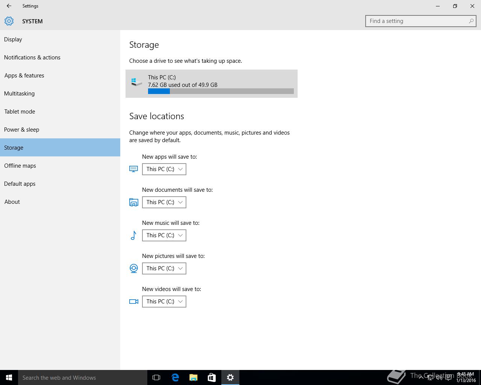Screen dimensions: 481x385
Task: Click the Storage heading text
Action: click(x=144, y=45)
